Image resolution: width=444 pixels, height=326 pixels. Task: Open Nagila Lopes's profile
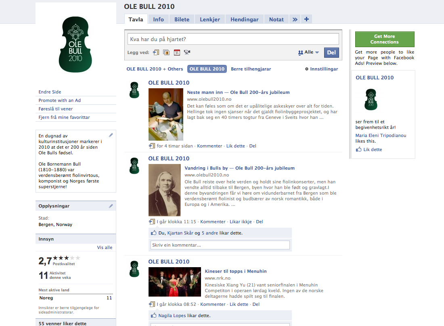coord(172,316)
